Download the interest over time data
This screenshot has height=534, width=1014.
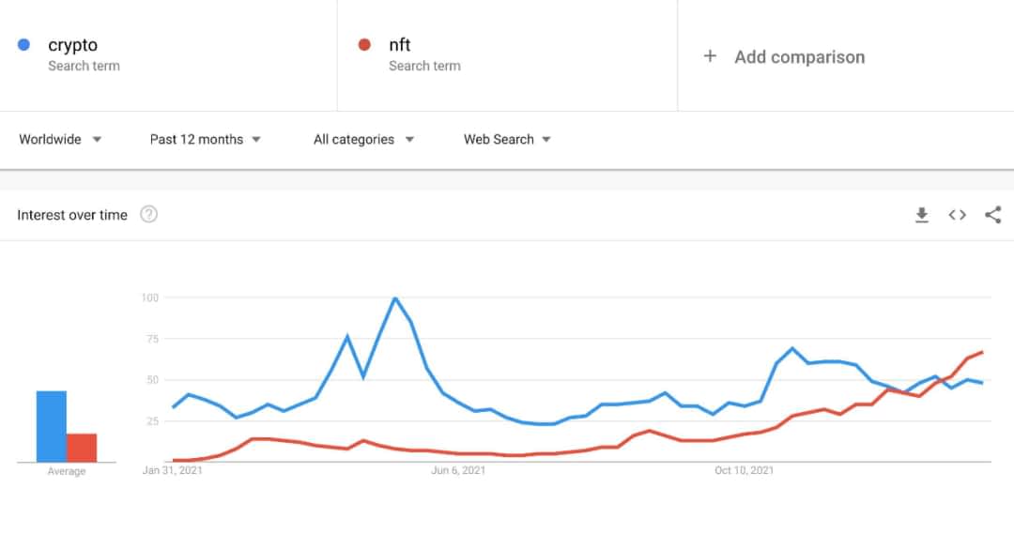coord(922,215)
